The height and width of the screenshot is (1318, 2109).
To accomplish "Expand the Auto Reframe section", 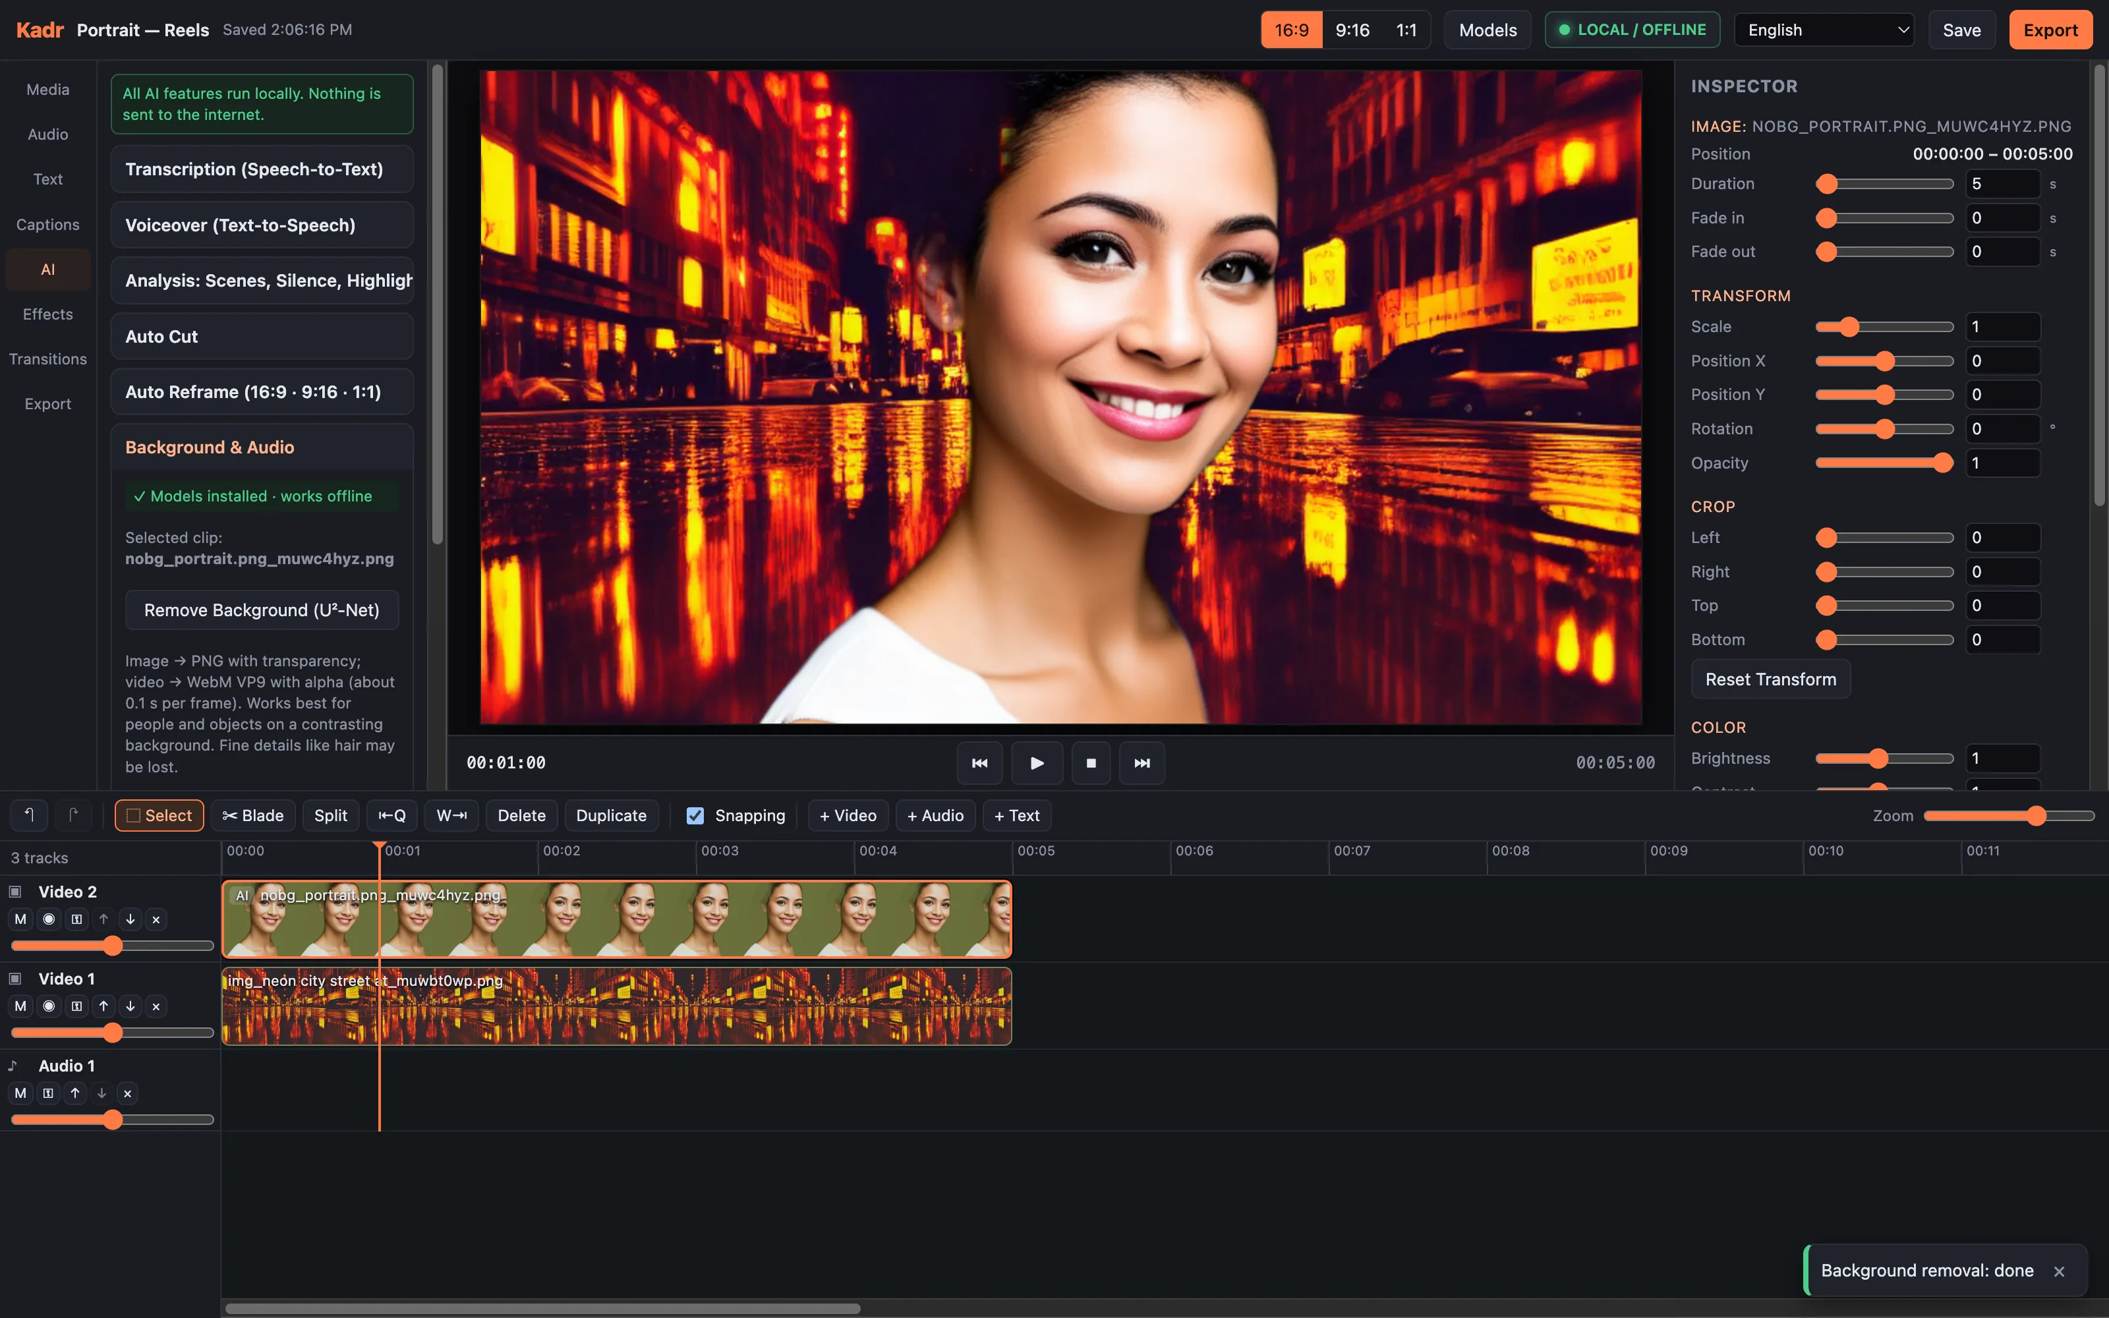I will [x=262, y=392].
